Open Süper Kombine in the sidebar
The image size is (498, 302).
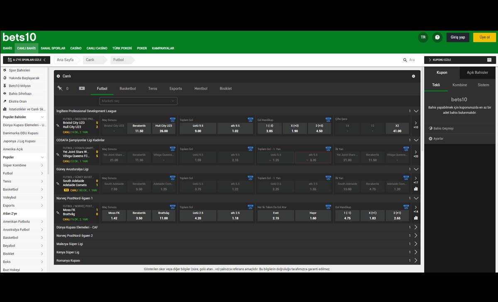tap(23, 166)
